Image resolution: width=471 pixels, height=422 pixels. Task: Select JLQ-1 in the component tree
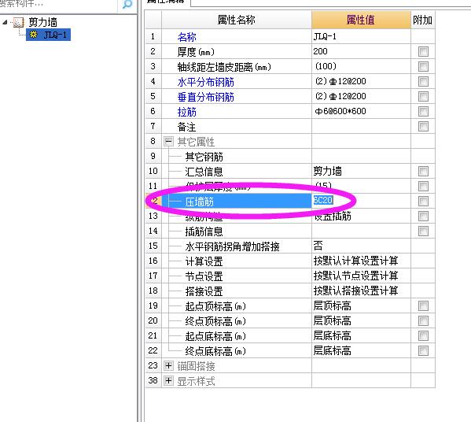coord(49,35)
